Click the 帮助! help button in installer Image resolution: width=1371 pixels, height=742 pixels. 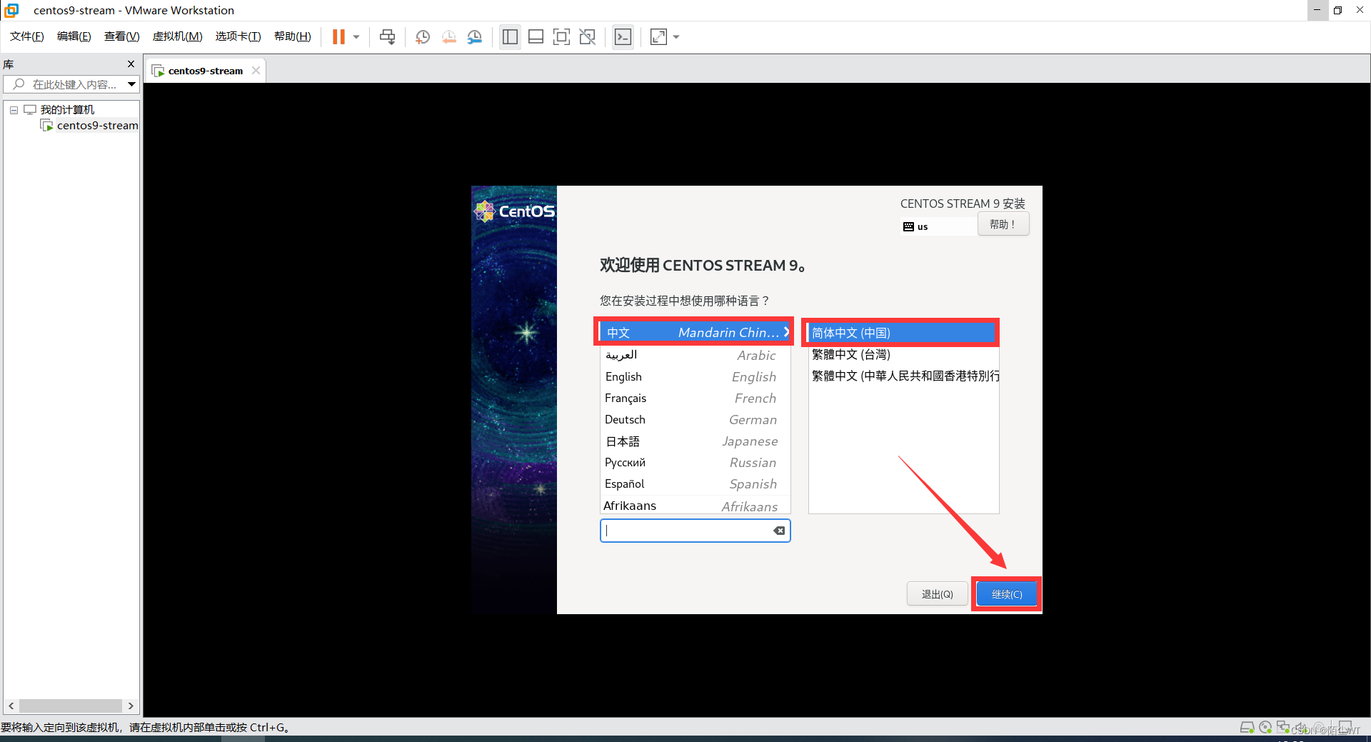coord(1003,224)
